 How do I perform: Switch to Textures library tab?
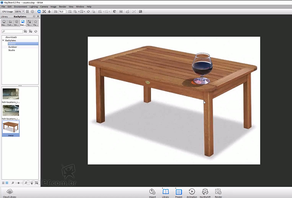click(29, 23)
